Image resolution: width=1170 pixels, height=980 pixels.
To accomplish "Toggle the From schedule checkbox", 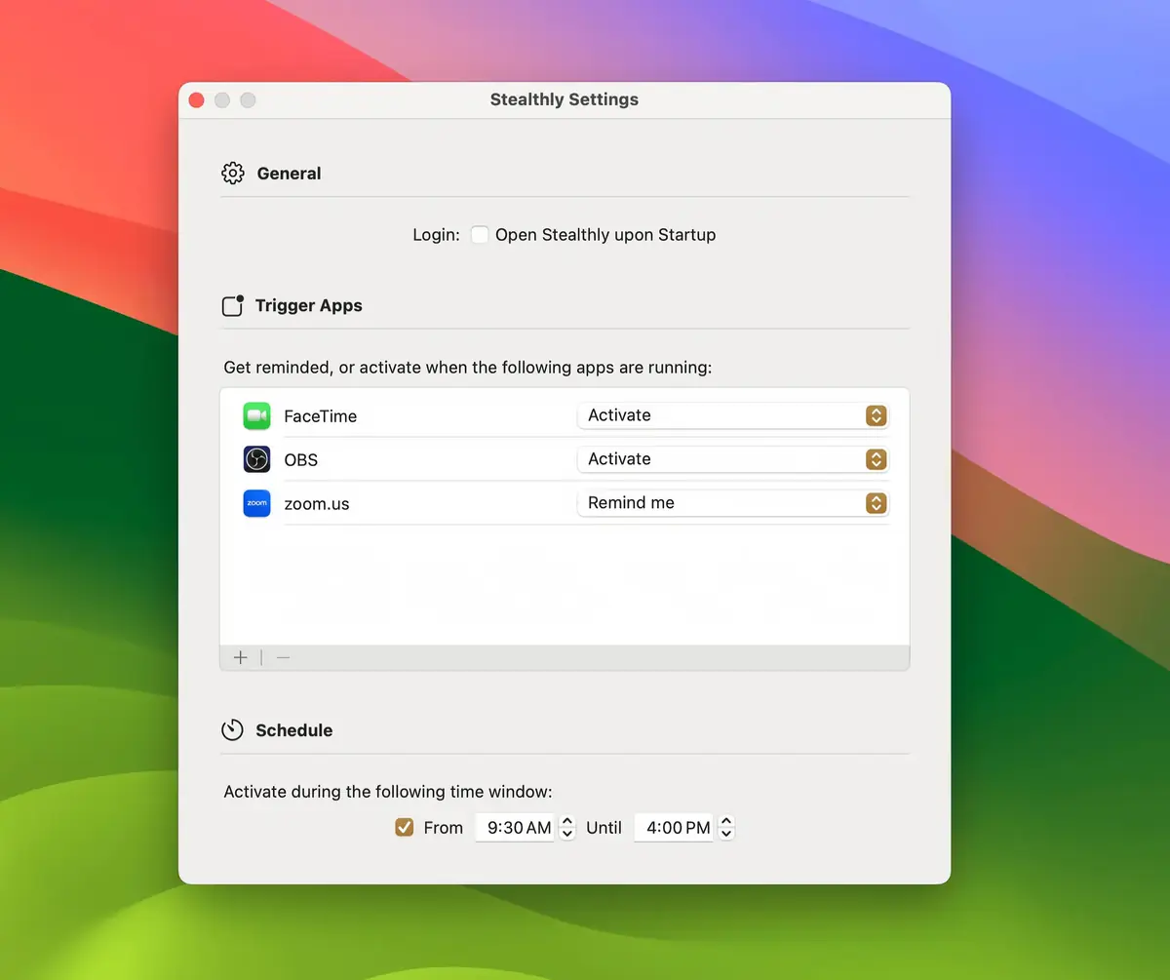I will tap(404, 827).
